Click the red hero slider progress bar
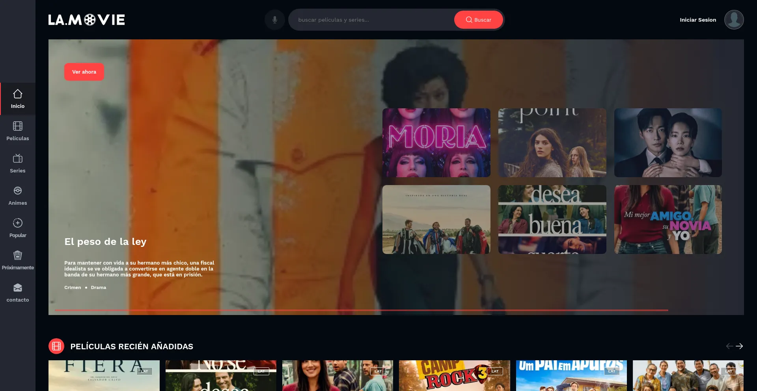Viewport: 757px width, 391px height. 361,310
